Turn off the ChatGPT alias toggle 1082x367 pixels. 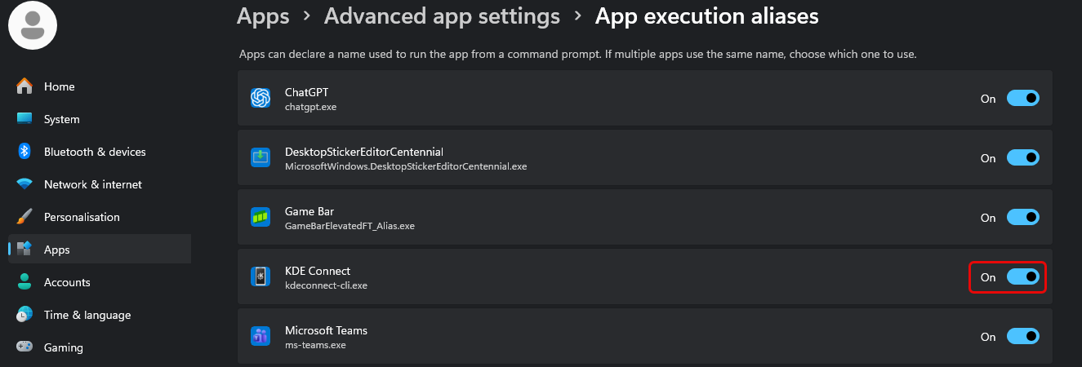(1022, 98)
